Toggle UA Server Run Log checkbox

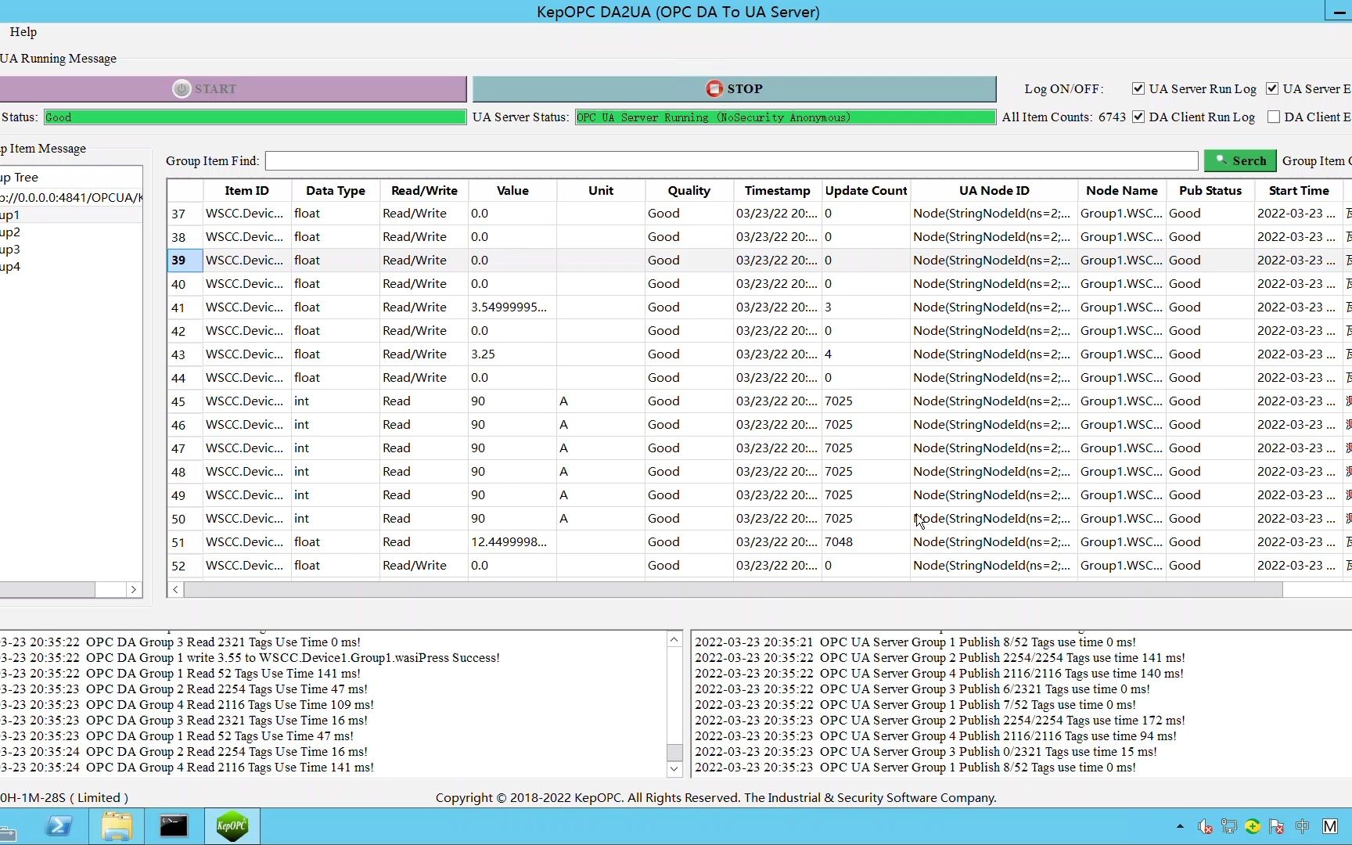(x=1138, y=88)
